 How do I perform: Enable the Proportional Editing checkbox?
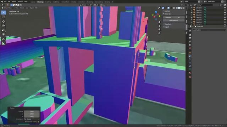38,122
